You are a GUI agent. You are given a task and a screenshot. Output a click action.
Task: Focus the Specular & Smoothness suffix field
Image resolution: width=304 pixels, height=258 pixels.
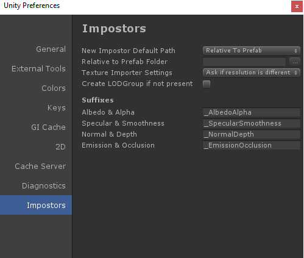coord(252,123)
